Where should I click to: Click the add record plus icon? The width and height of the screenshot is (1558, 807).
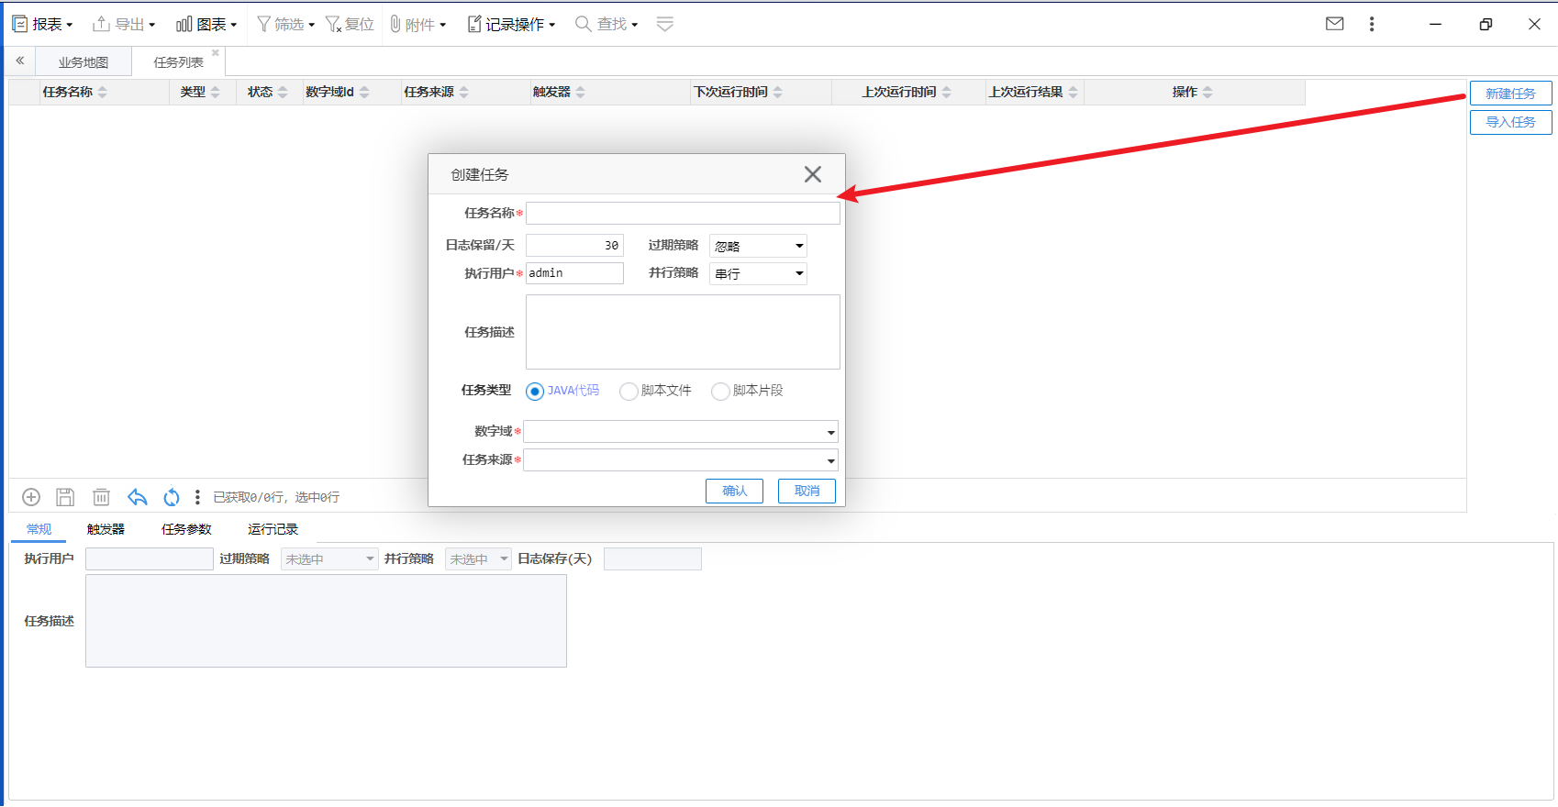pos(31,497)
